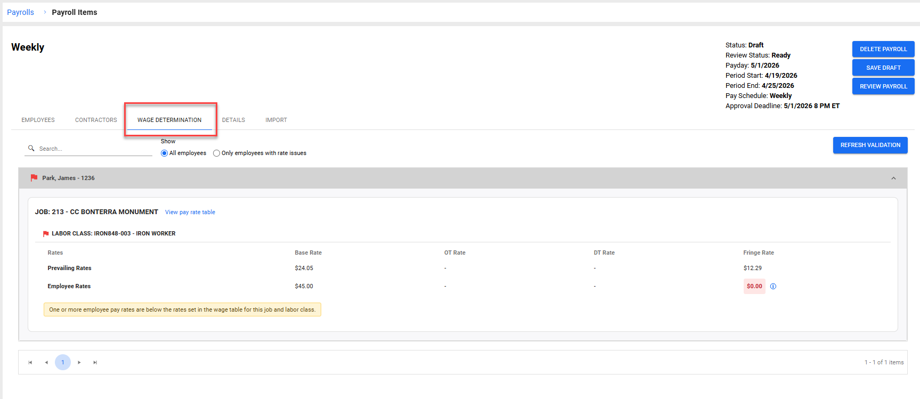This screenshot has width=920, height=399.
Task: Click in the Search input field
Action: tap(95, 149)
